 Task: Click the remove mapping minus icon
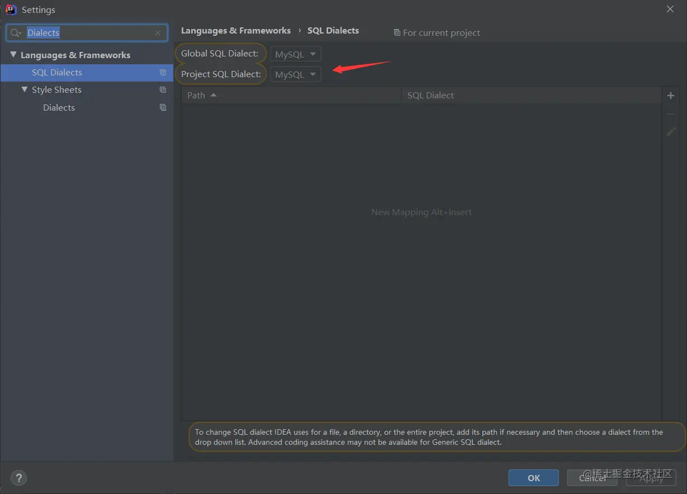[671, 114]
